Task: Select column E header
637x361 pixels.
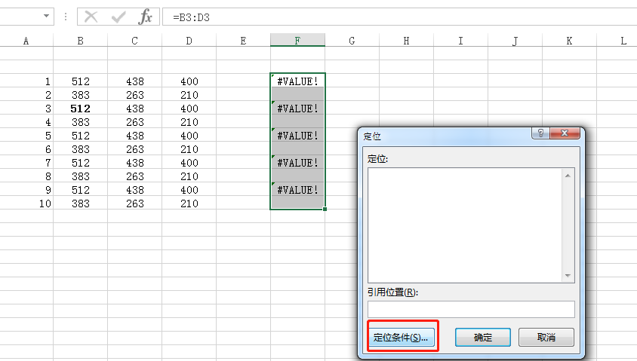Action: point(243,41)
